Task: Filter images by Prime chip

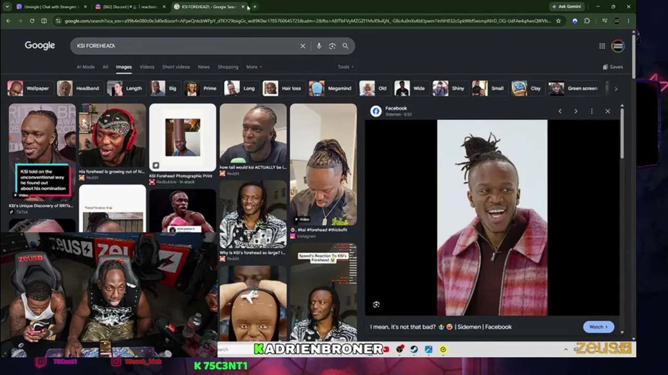Action: 201,89
